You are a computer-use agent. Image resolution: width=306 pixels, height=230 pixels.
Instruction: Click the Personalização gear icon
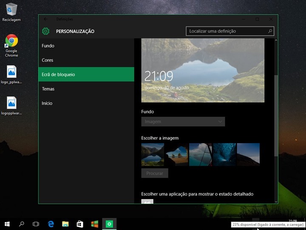[45, 31]
